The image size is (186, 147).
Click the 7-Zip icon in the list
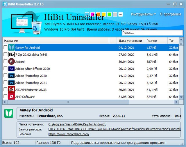[x=11, y=54]
